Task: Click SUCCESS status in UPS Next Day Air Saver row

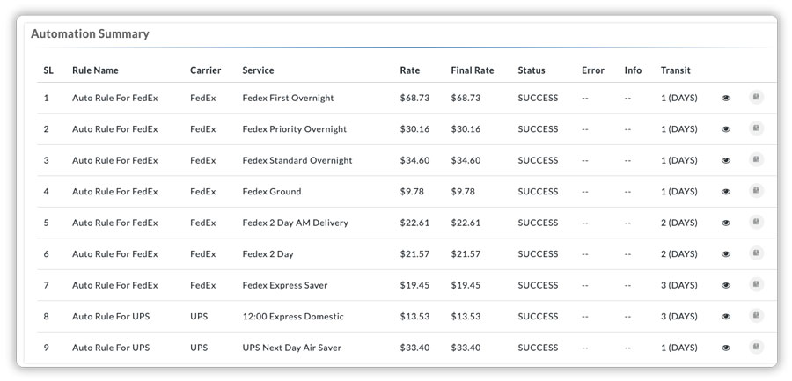Action: click(538, 348)
